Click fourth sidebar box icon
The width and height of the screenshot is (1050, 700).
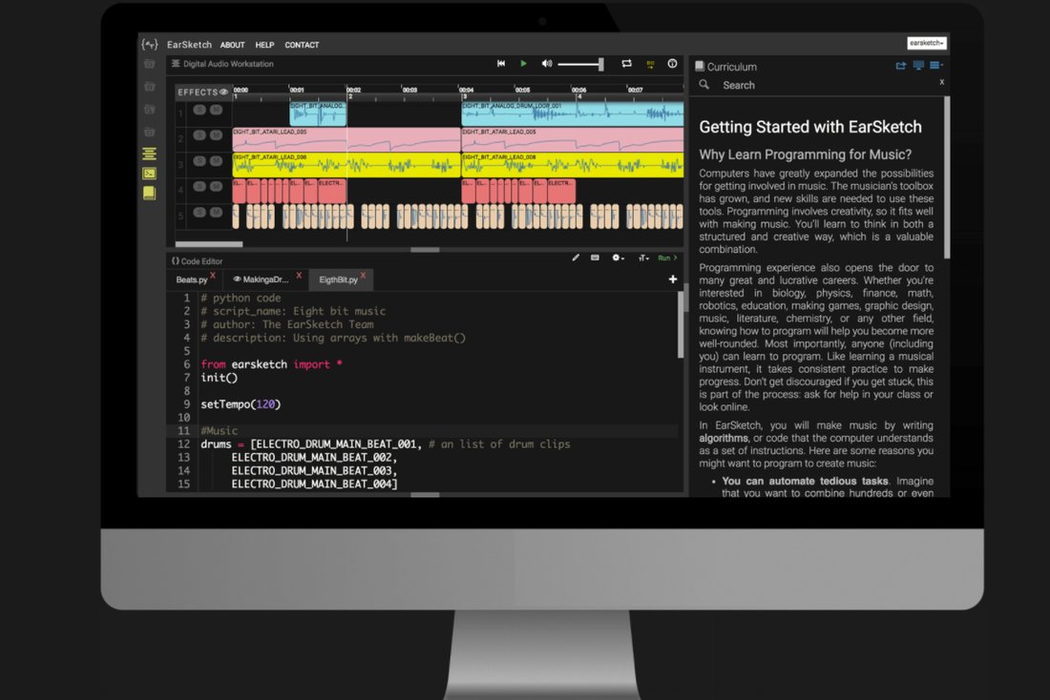pyautogui.click(x=149, y=132)
